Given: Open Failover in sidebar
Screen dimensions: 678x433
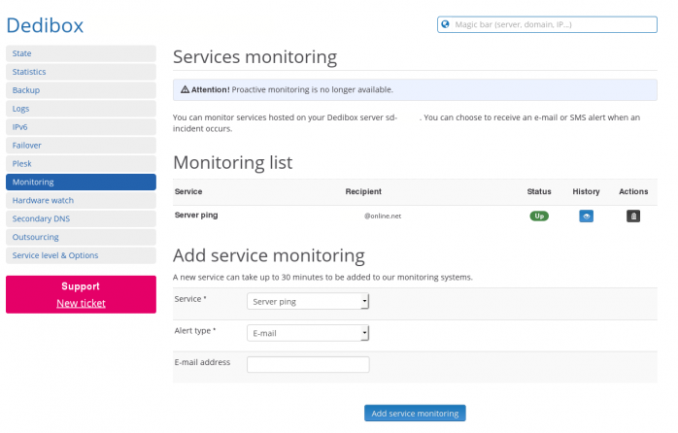Looking at the screenshot, I should [x=81, y=146].
